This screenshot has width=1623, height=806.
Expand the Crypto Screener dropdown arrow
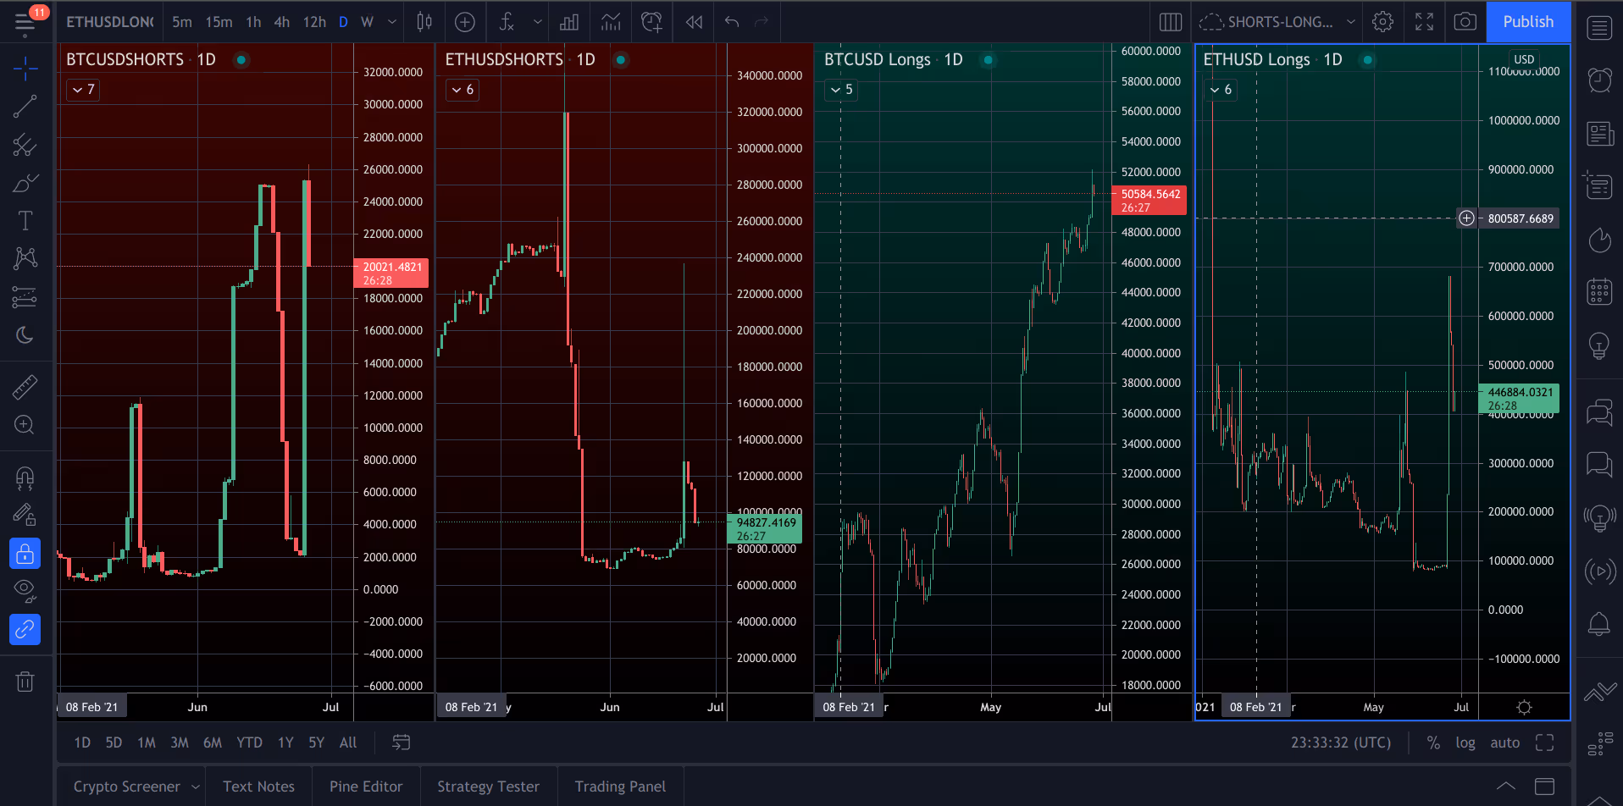click(196, 787)
